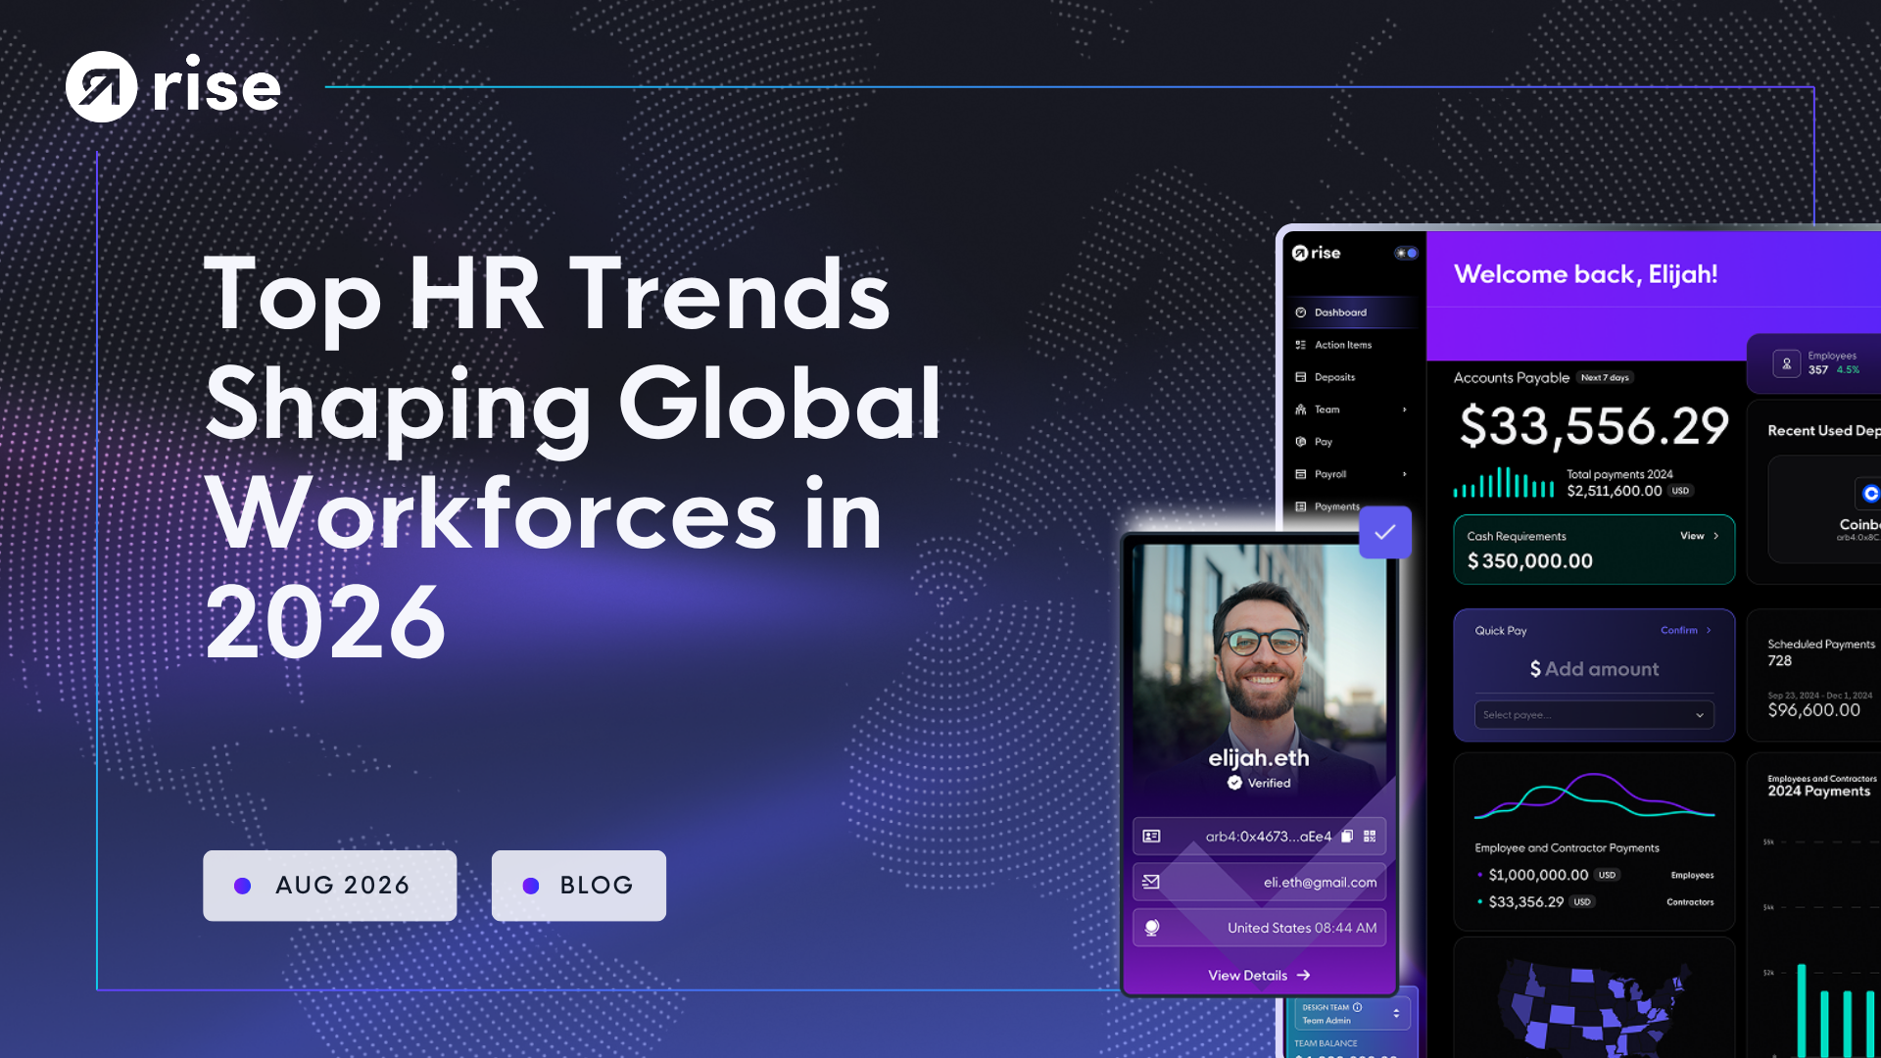
Task: Toggle the dark mode switch in the sidebar
Action: 1406,253
